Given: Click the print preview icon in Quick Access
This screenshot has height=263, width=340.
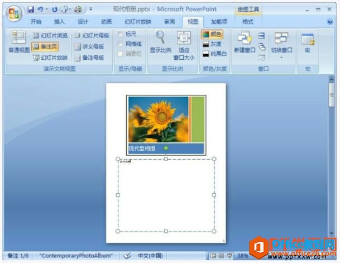Looking at the screenshot, I should [78, 9].
